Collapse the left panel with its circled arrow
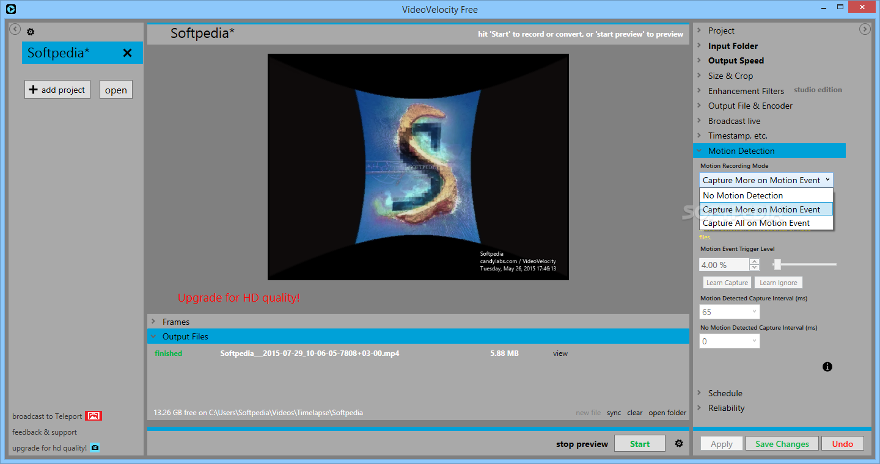 point(15,29)
